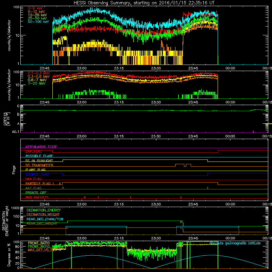Screen dimensions: 272x272
Task: Click the FLARE_FLAG label
Action: (x=35, y=170)
